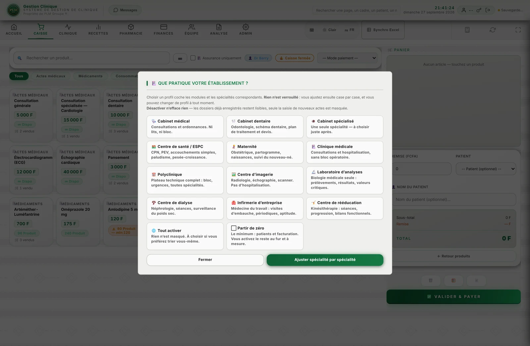Choose the Polyclinique profile card
The height and width of the screenshot is (346, 530).
tap(185, 180)
